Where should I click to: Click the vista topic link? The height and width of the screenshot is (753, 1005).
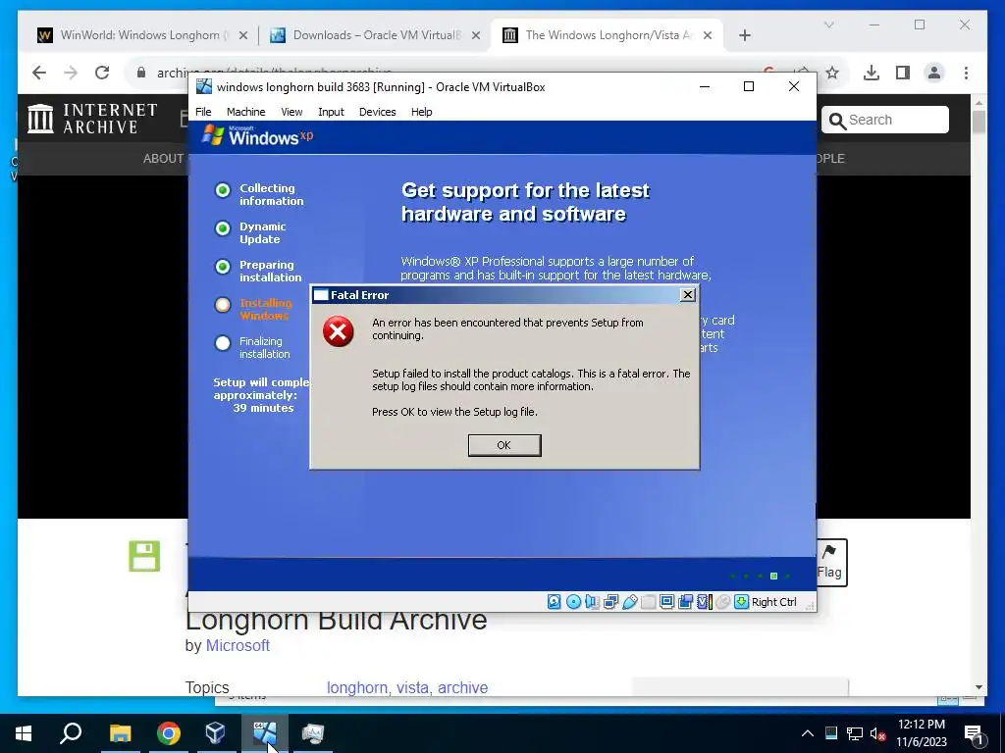click(x=412, y=687)
